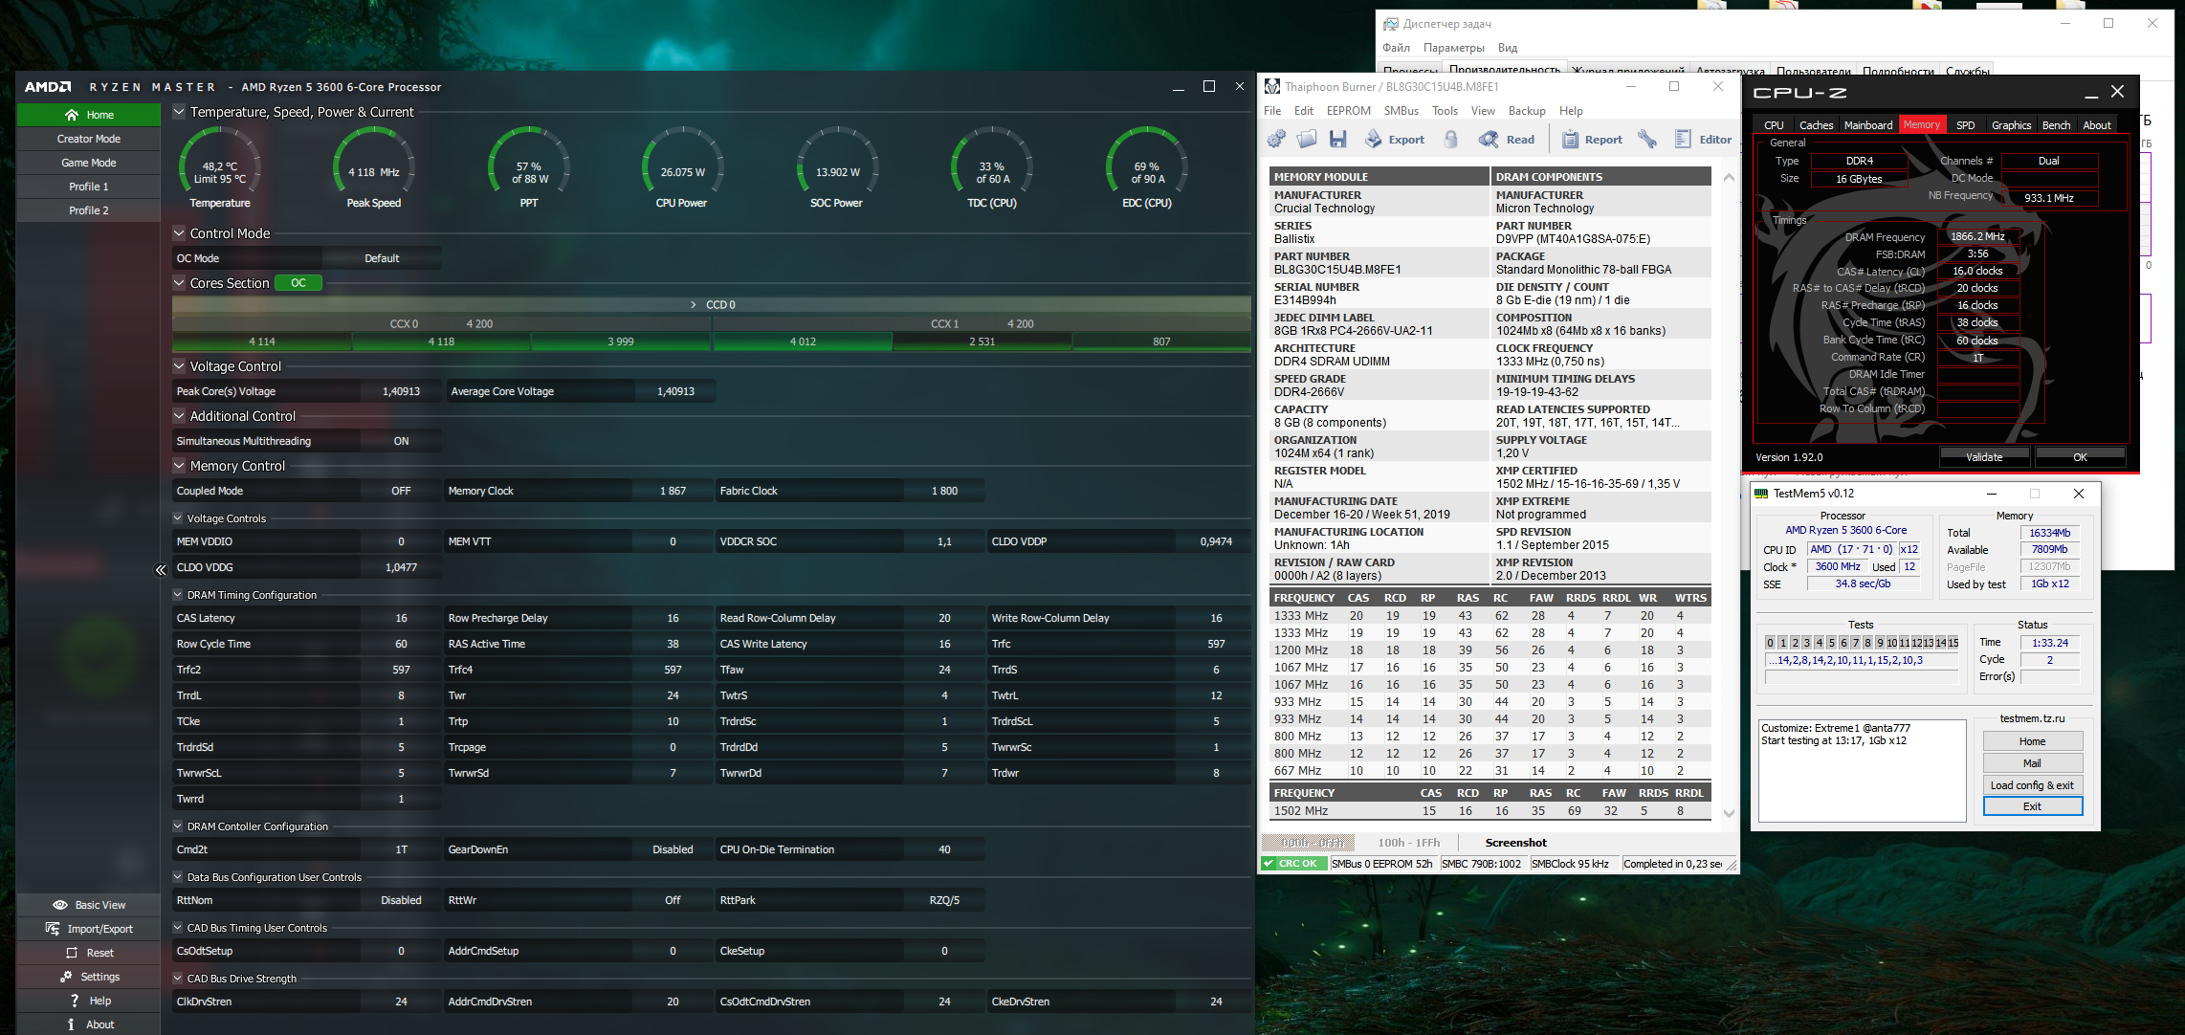The image size is (2185, 1035).
Task: Collapse the Voltage Control section
Action: (179, 366)
